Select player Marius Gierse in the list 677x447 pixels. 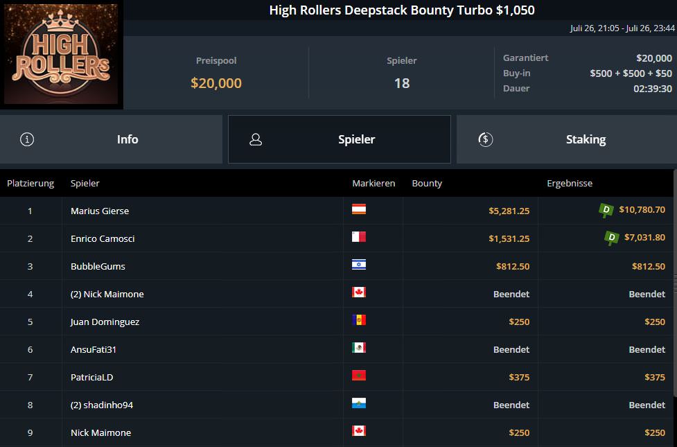100,211
